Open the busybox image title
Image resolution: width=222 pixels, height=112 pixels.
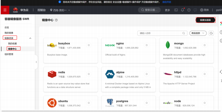(x=64, y=43)
